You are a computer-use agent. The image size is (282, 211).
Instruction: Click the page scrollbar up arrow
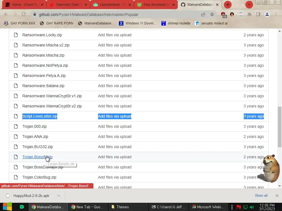click(x=280, y=31)
